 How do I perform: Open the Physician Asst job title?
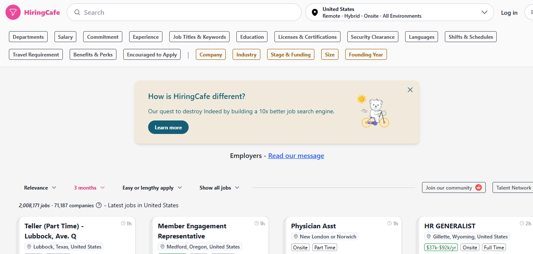(x=314, y=226)
